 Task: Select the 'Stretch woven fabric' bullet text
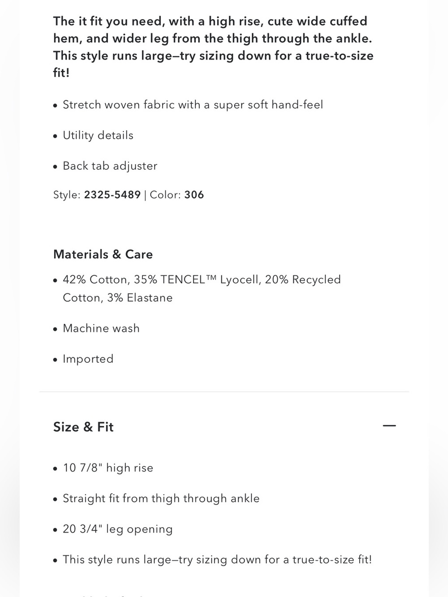pos(193,105)
